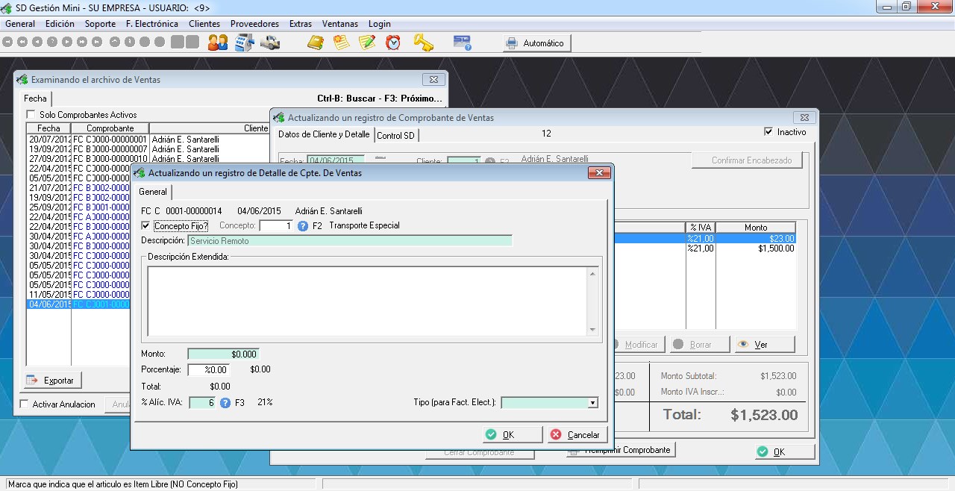Uncheck the Concepto Fijo checkbox
Image resolution: width=955 pixels, height=491 pixels.
[x=145, y=225]
